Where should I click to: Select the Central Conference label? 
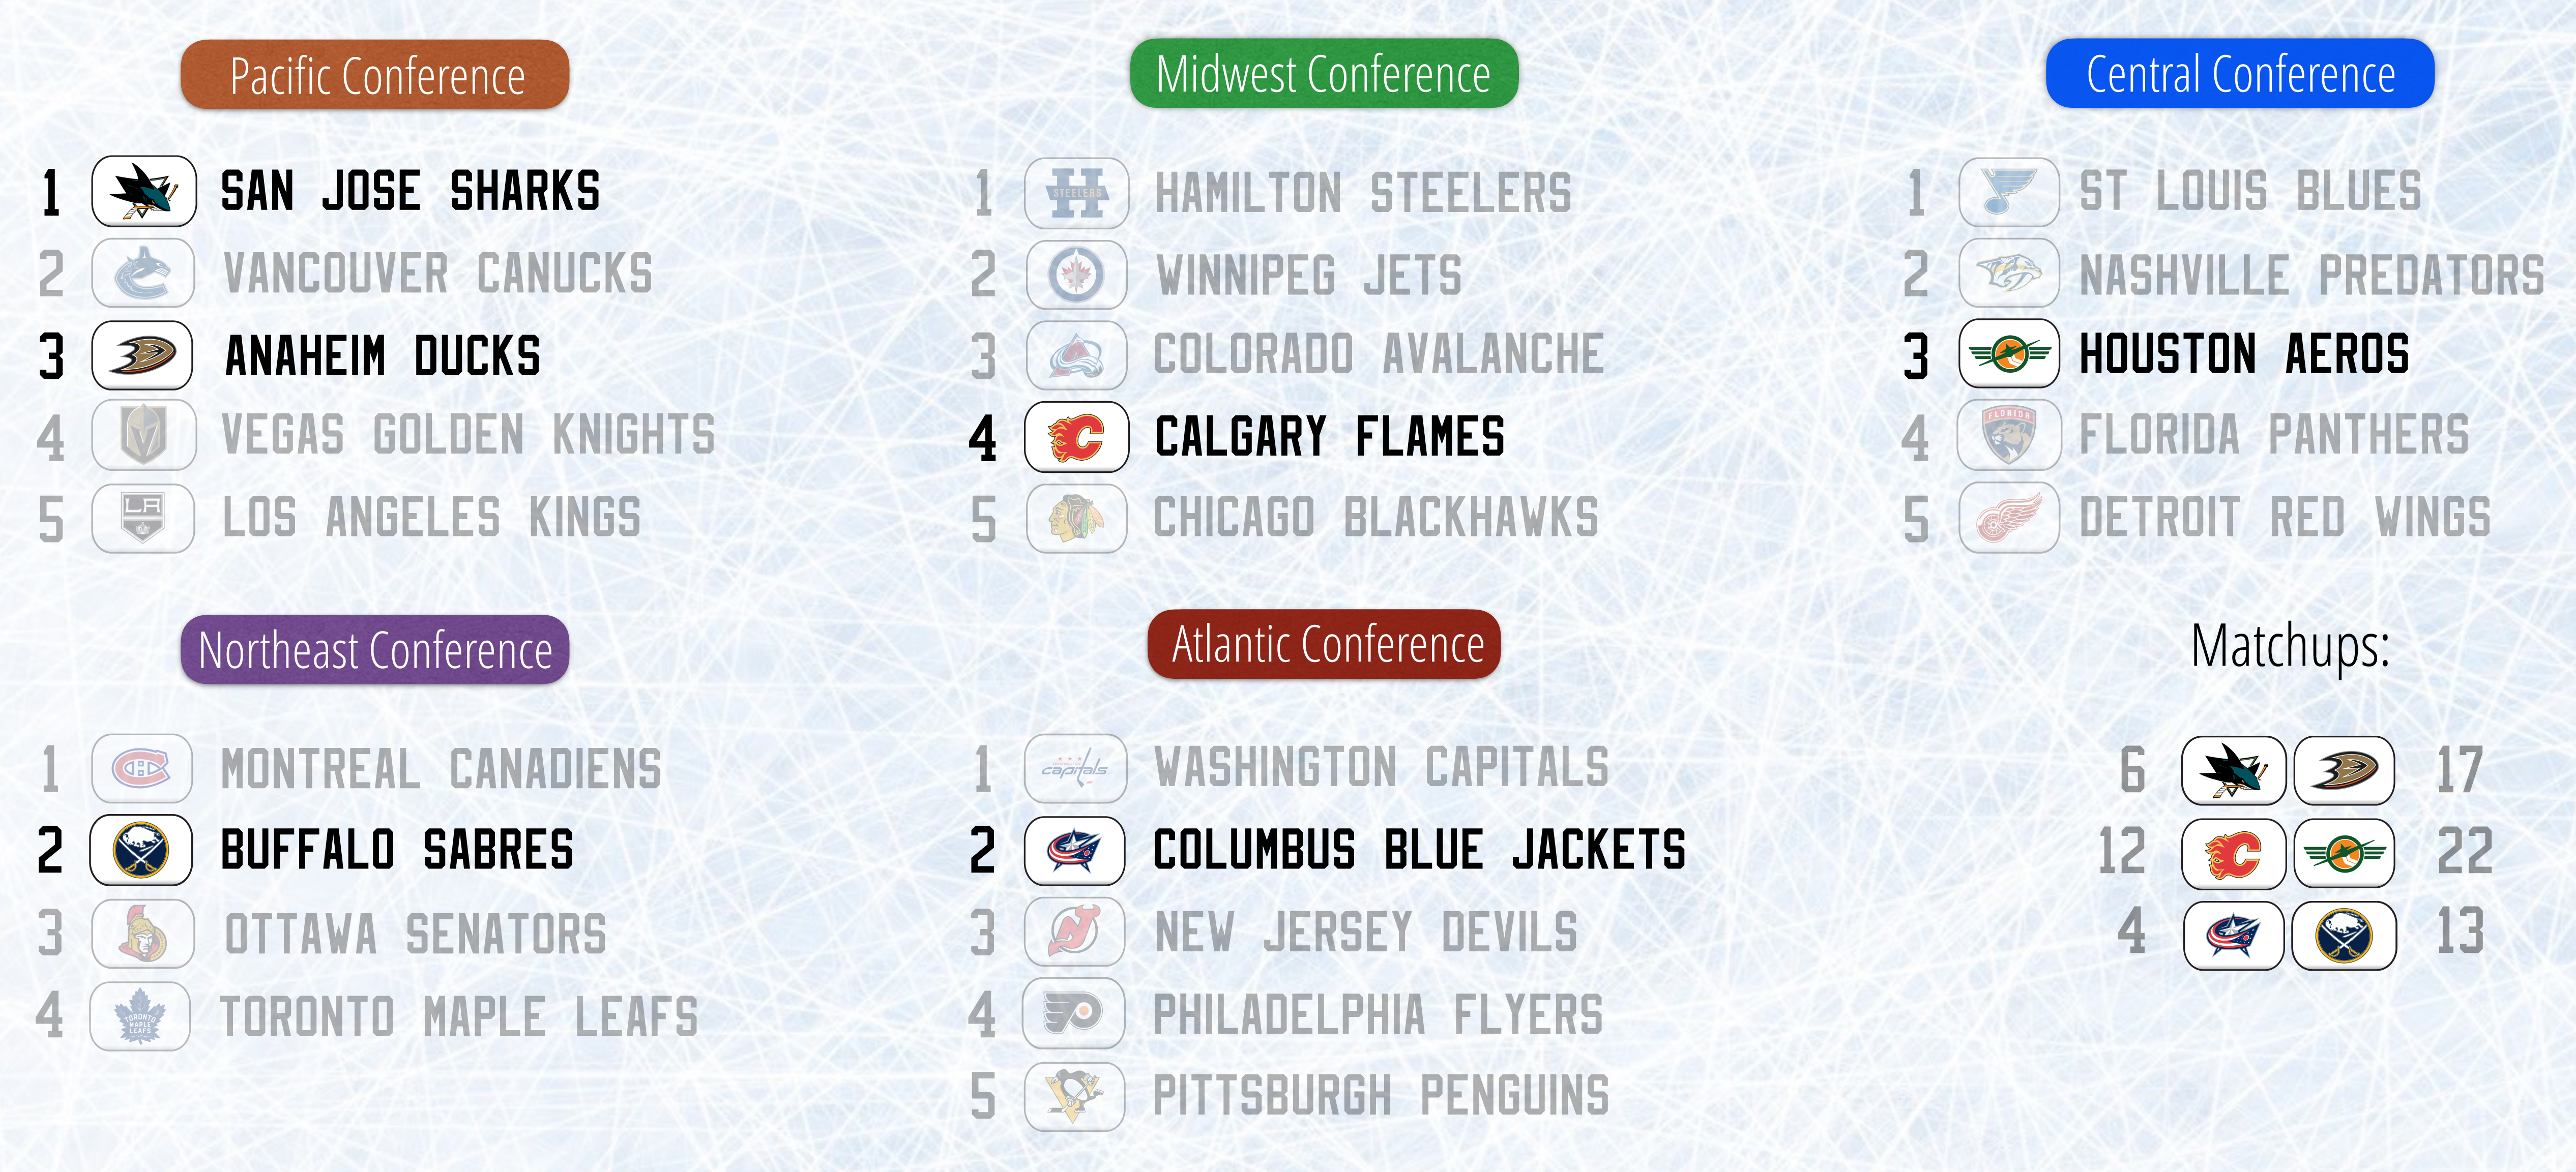point(2239,73)
